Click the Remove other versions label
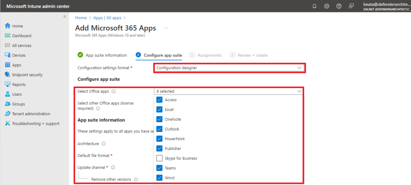 coord(111,179)
